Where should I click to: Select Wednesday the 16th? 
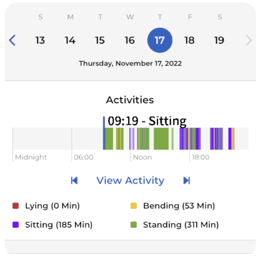pyautogui.click(x=130, y=40)
